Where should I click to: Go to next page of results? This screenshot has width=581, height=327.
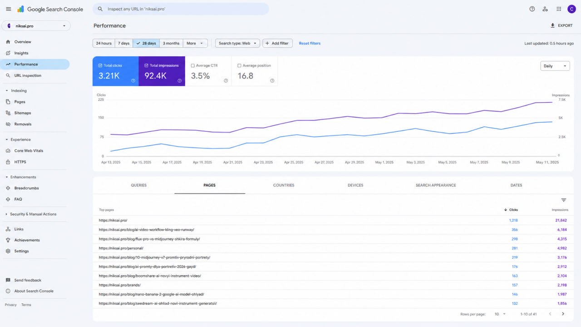click(x=563, y=314)
